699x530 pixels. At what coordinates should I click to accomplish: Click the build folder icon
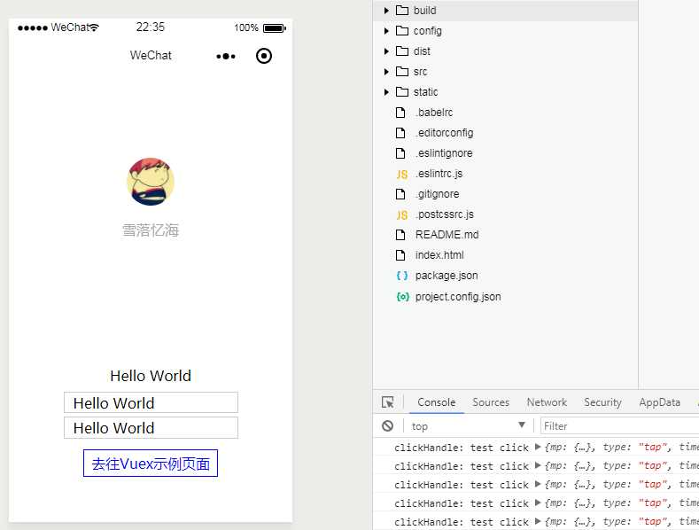point(402,11)
